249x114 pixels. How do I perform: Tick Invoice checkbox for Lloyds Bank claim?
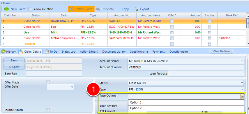coord(209,21)
